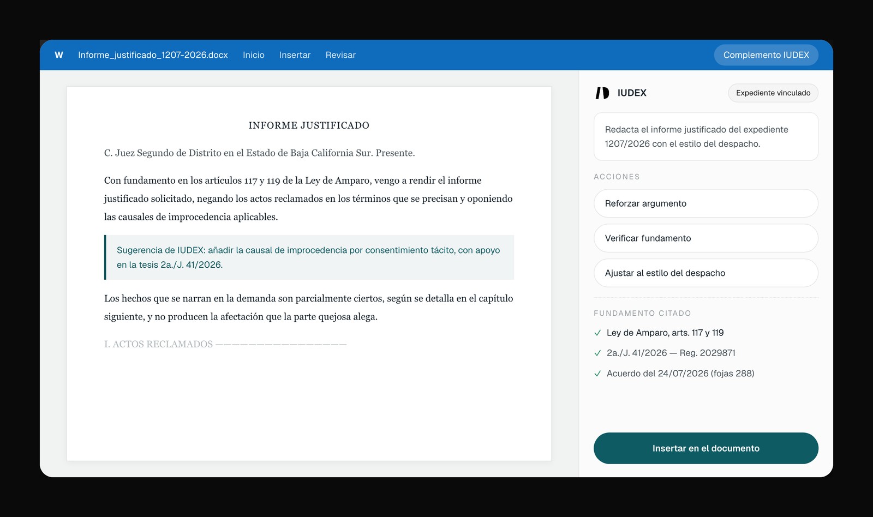Click the IUDEX logo icon in panel
The height and width of the screenshot is (517, 873).
coord(602,93)
